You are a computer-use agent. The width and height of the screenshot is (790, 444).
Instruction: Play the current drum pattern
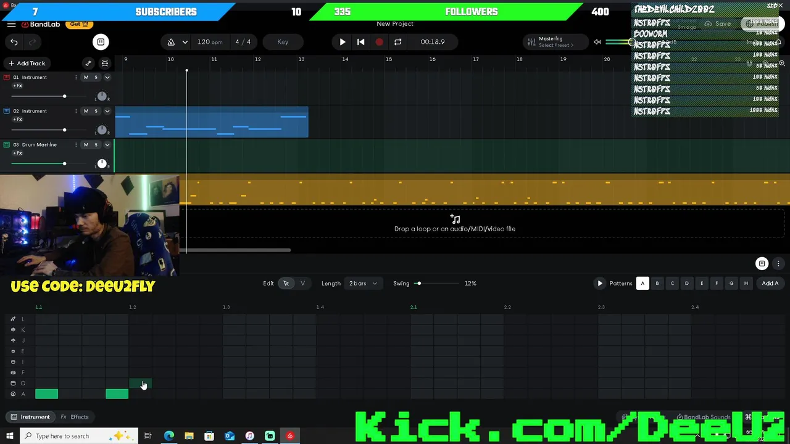point(600,284)
